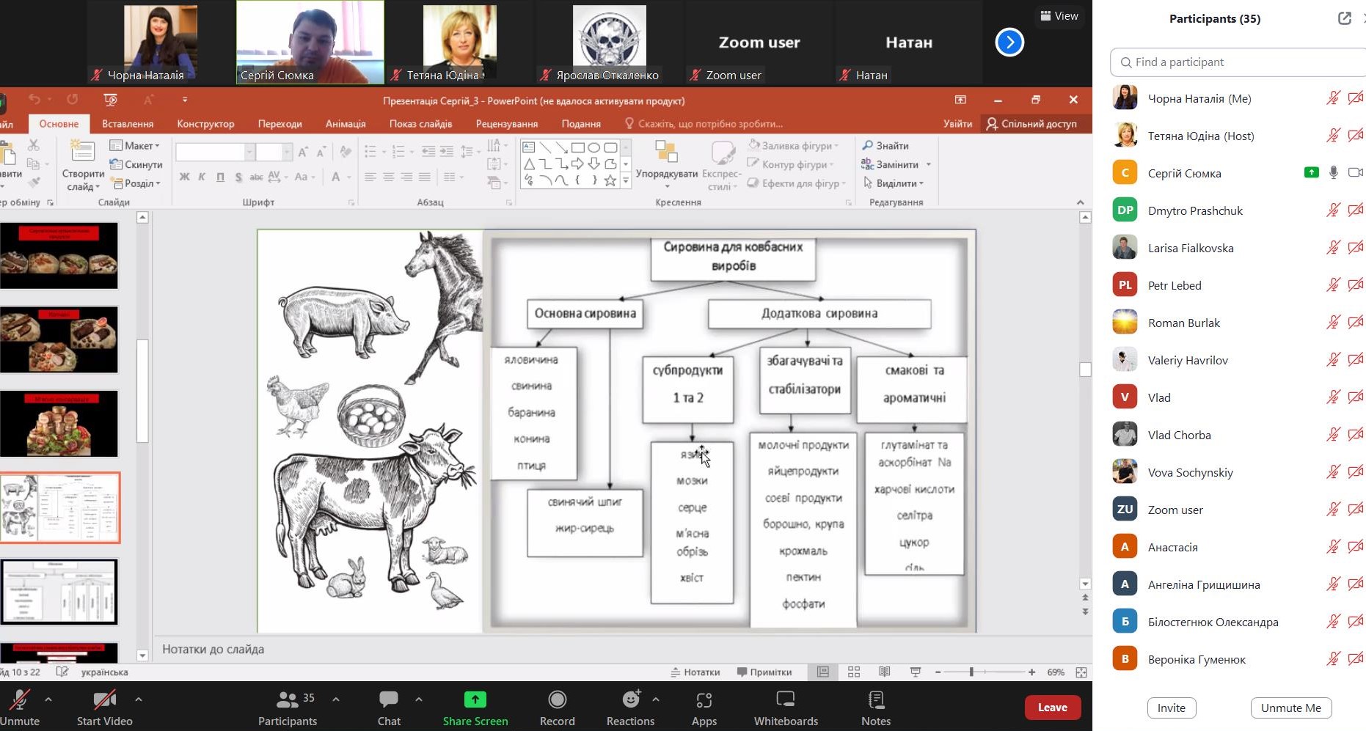Screen dimensions: 1366x731
Task: Adjust the PowerPoint zoom slider
Action: (x=971, y=672)
